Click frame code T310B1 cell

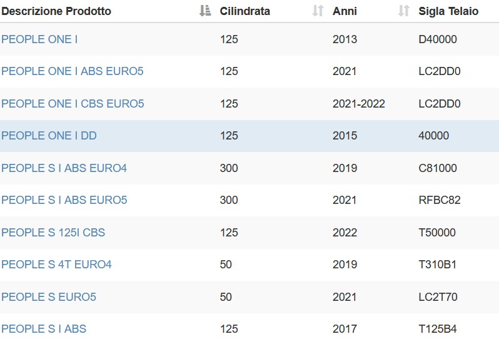[x=437, y=264]
